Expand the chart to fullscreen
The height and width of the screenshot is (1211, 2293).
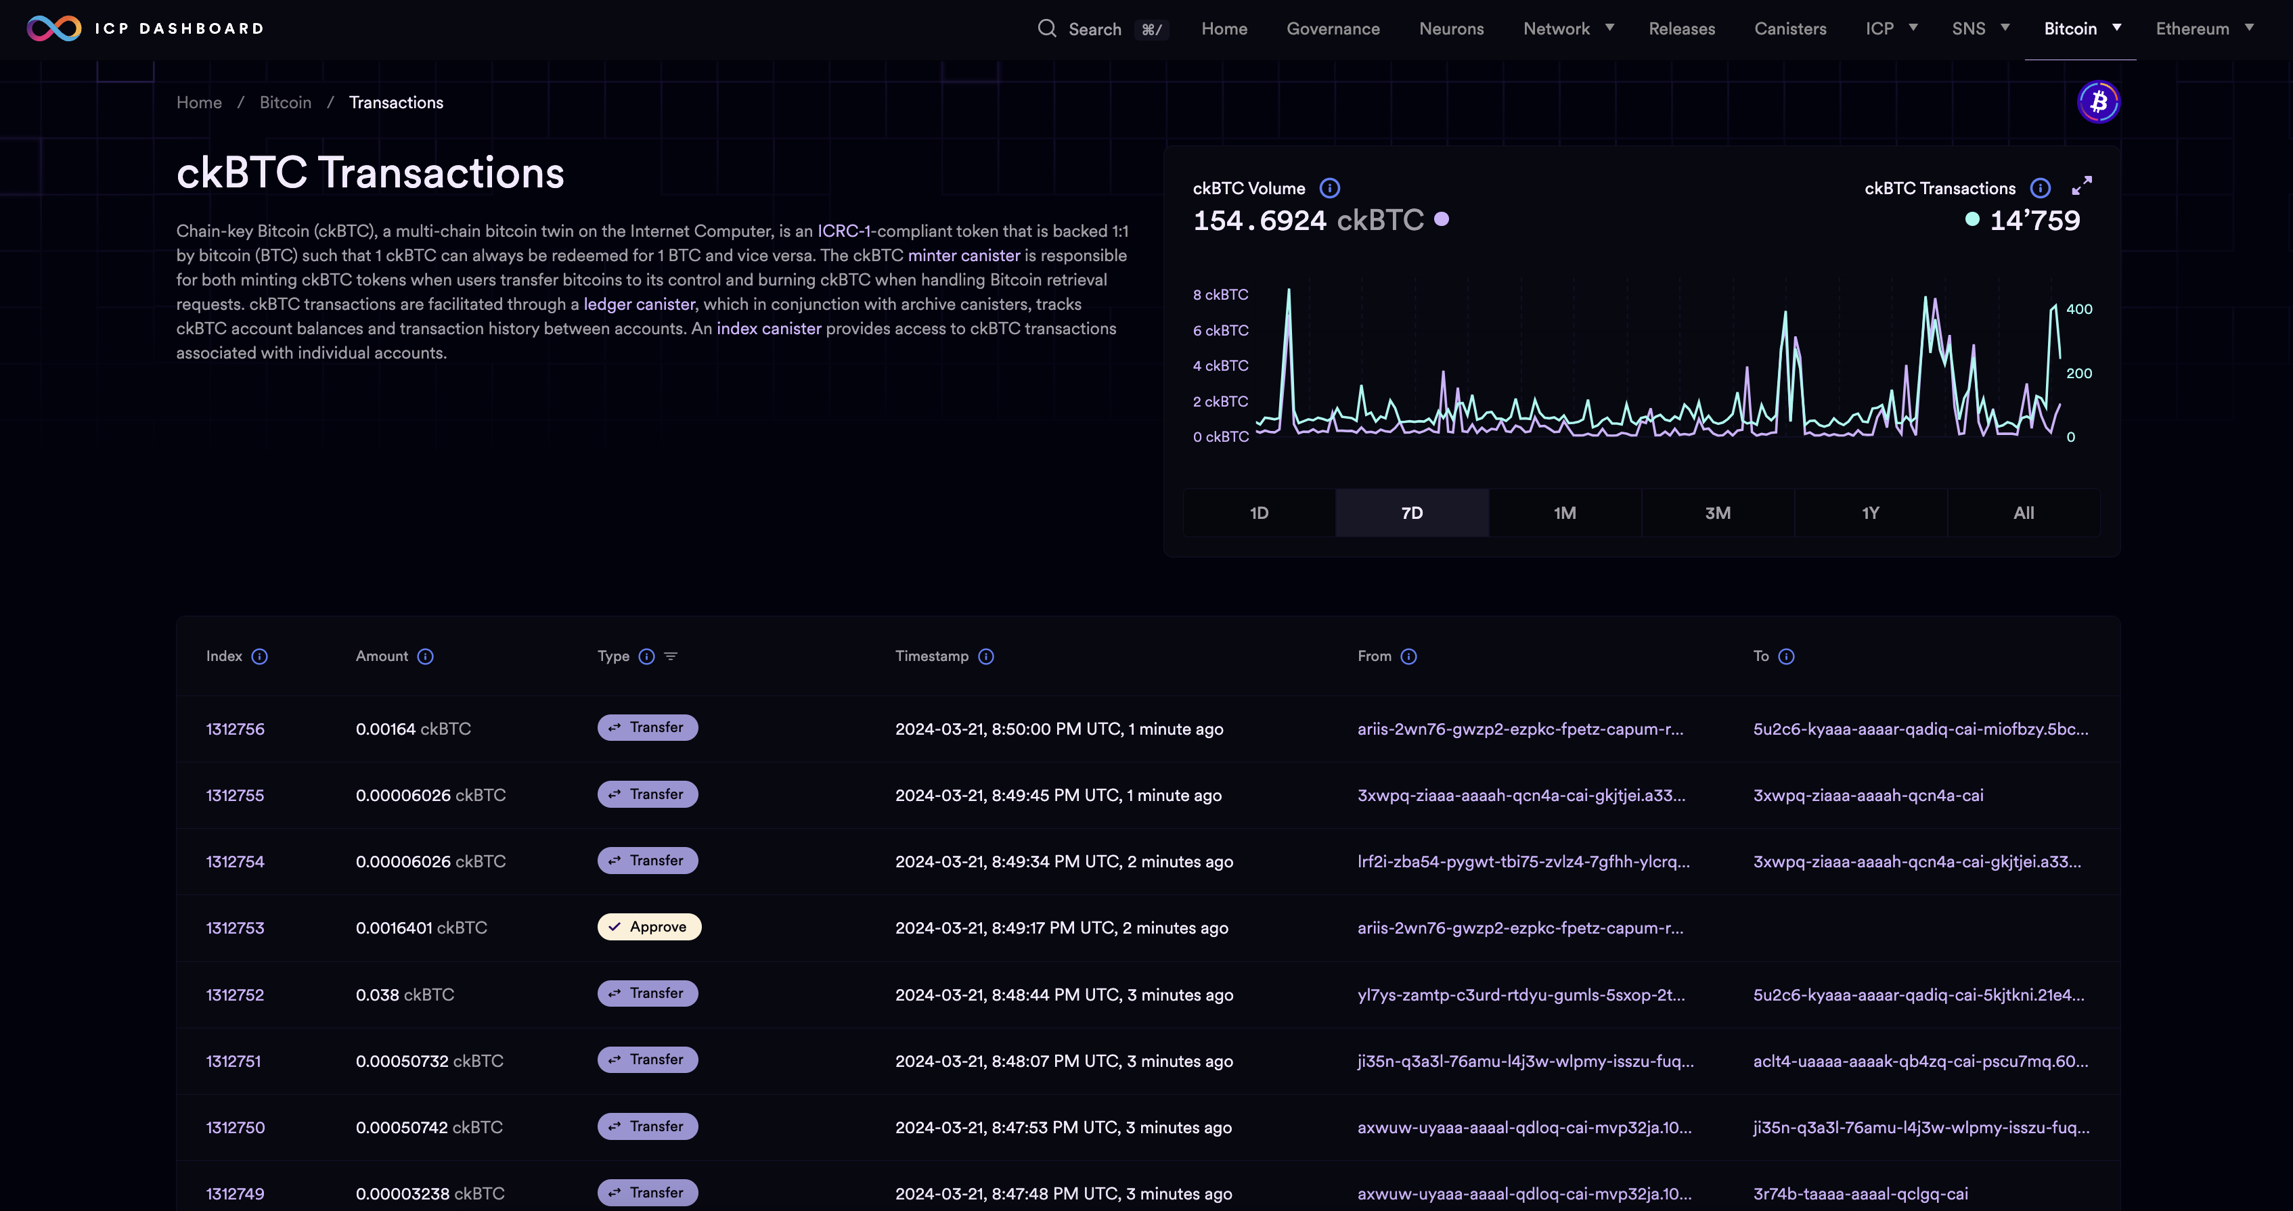coord(2081,185)
